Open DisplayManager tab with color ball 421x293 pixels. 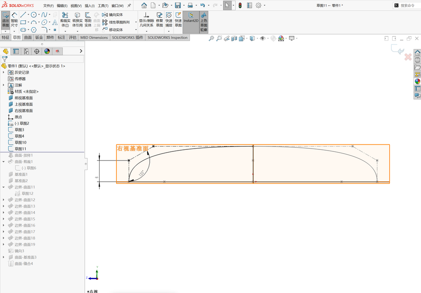pos(47,51)
